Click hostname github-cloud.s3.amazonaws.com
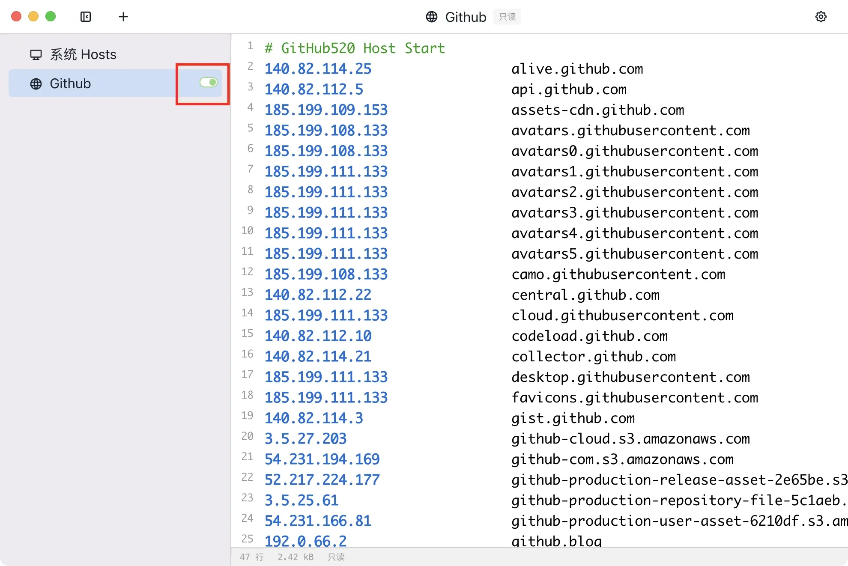This screenshot has width=848, height=566. pyautogui.click(x=631, y=438)
